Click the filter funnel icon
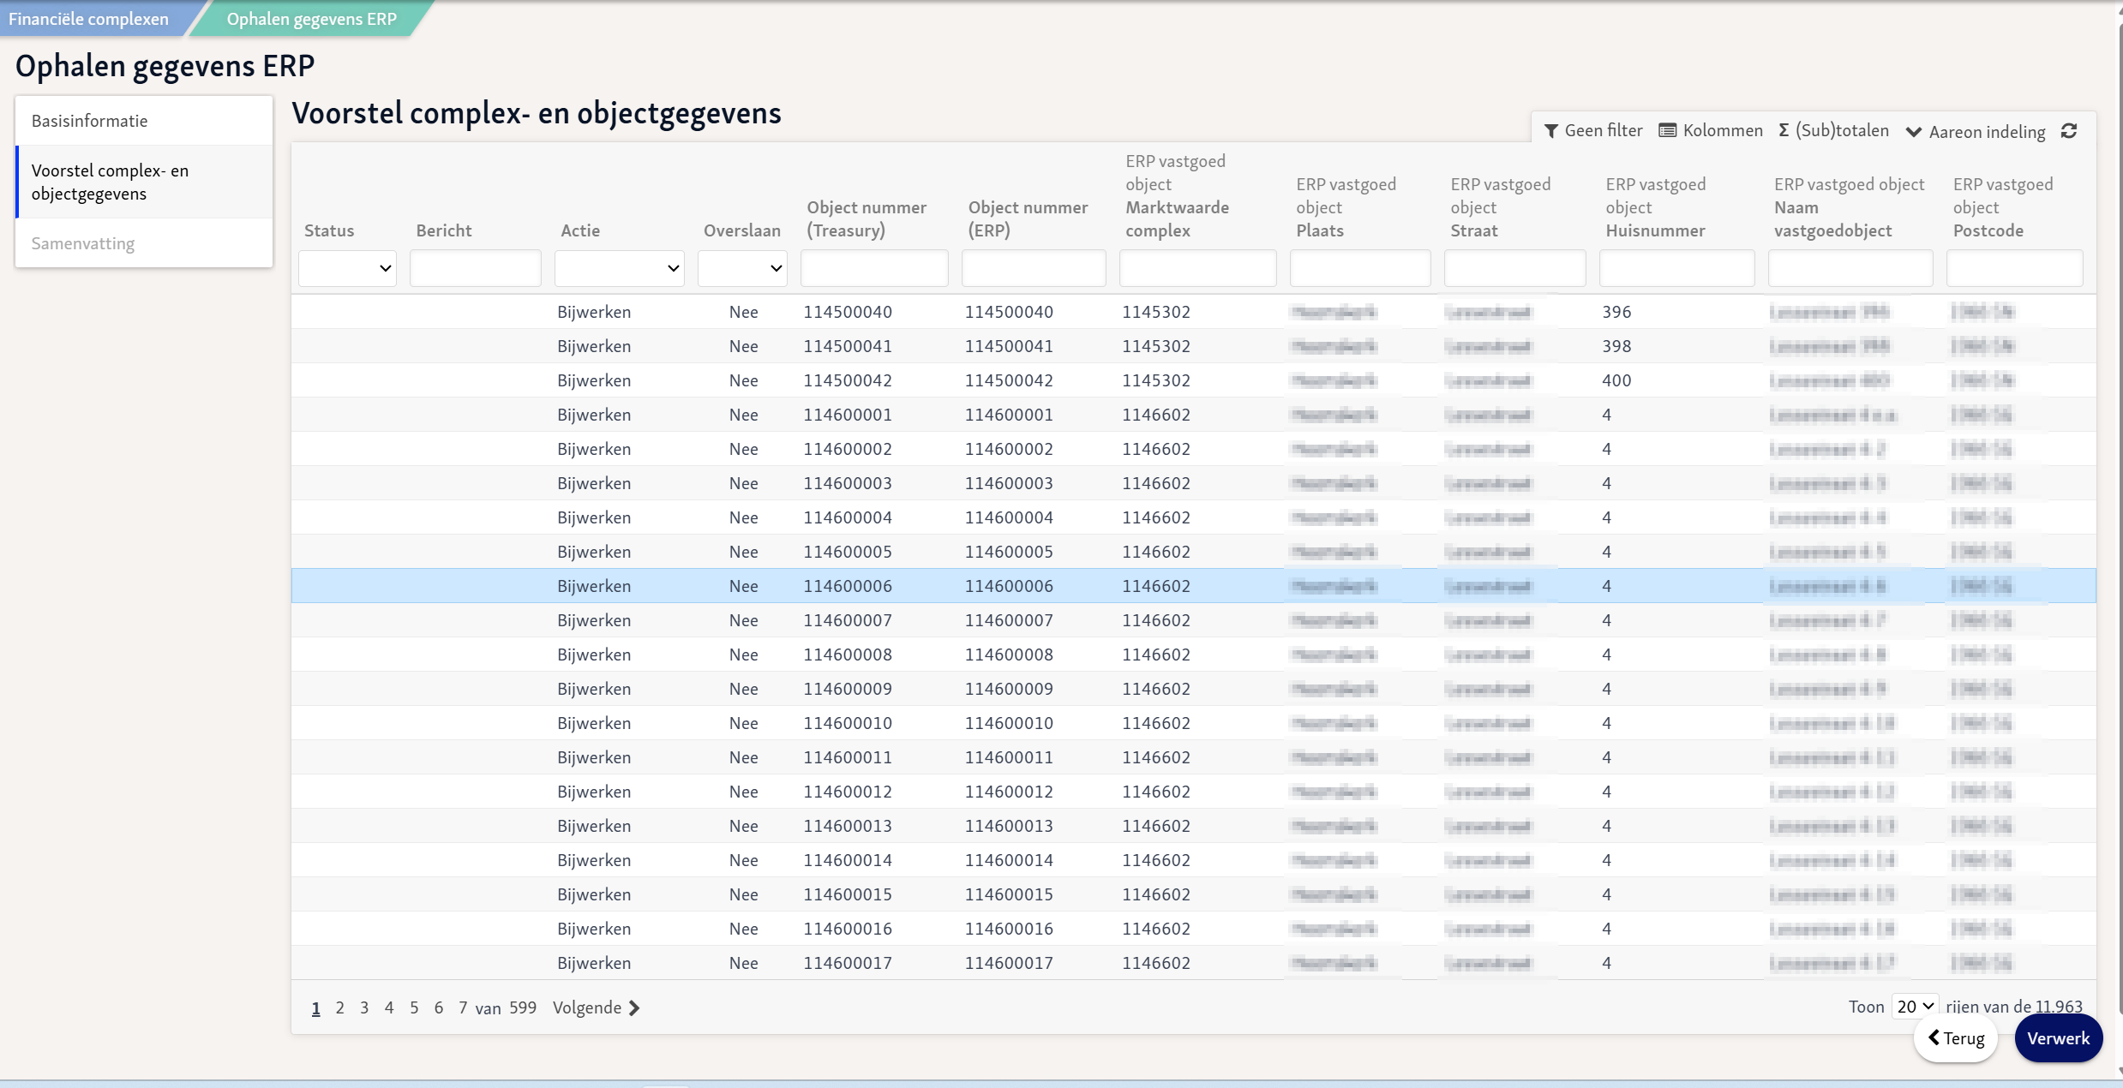The height and width of the screenshot is (1088, 2123). pos(1550,131)
